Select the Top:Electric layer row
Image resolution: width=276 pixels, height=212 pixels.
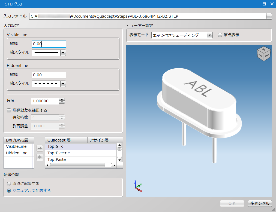(67, 153)
